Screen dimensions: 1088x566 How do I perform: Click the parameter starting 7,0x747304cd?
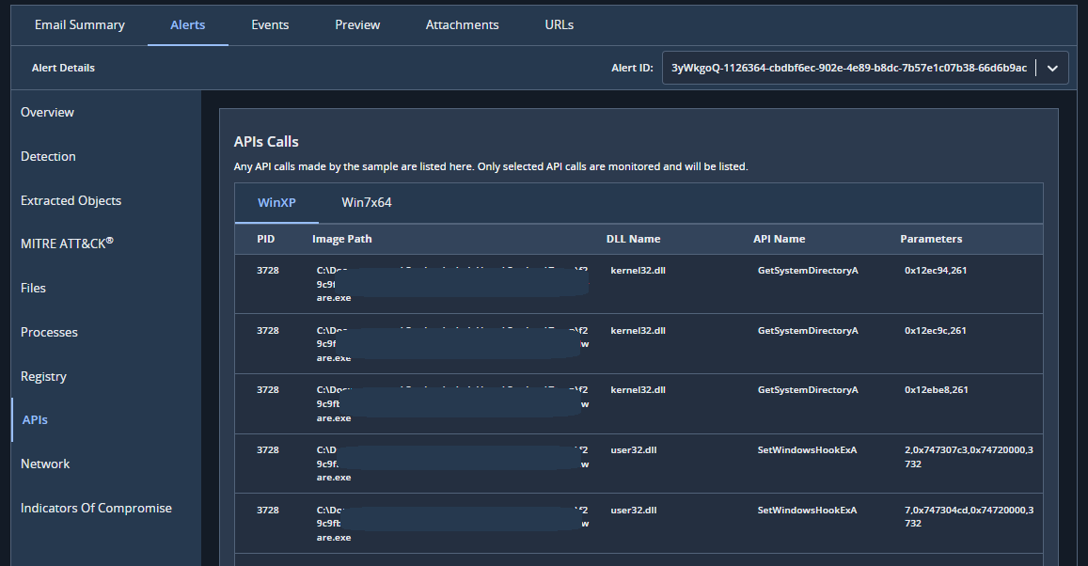(x=970, y=517)
